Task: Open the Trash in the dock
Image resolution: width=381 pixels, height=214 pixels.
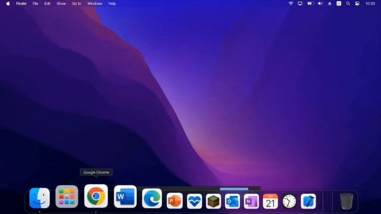Action: [x=346, y=201]
